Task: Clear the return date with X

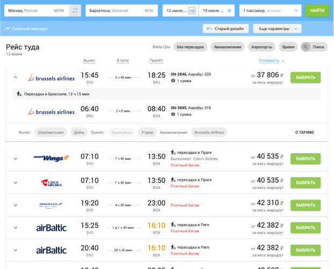Action: tap(230, 10)
